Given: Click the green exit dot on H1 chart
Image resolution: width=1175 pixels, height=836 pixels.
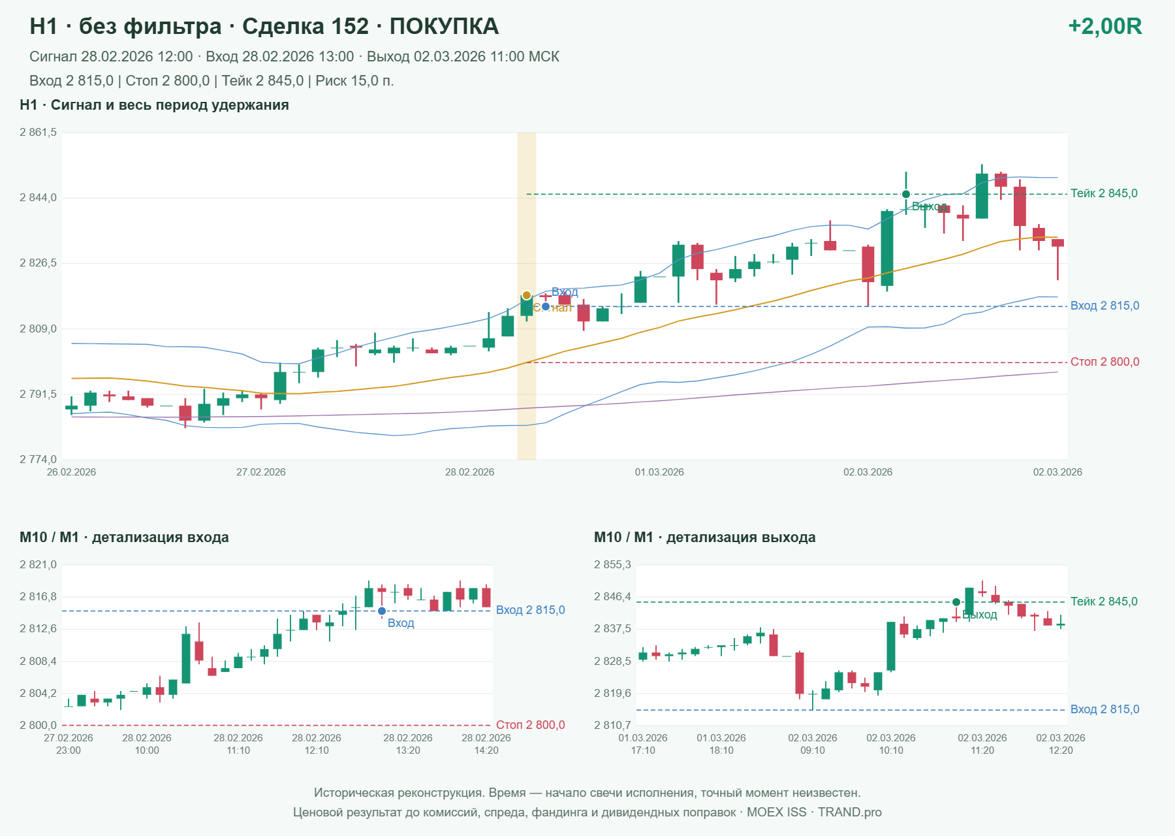Looking at the screenshot, I should coord(906,194).
